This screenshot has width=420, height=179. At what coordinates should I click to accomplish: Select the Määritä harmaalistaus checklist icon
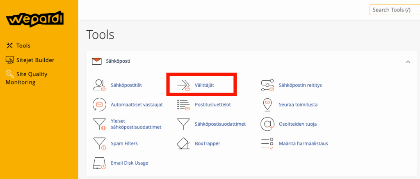267,143
